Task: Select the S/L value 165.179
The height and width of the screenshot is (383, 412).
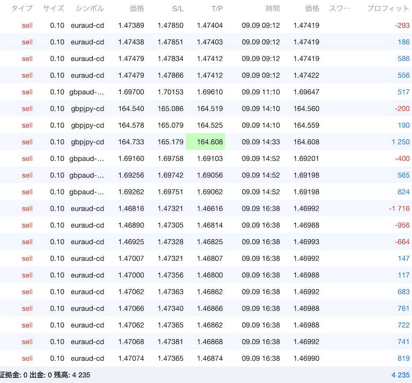Action: coord(171,142)
